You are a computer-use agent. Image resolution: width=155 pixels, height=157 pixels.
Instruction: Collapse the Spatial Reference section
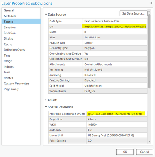tap(46, 107)
